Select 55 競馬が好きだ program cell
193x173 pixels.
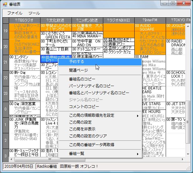tap(119, 40)
